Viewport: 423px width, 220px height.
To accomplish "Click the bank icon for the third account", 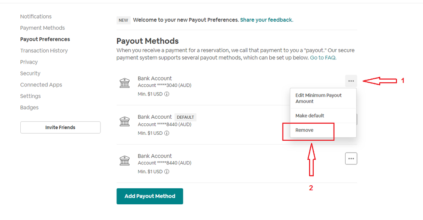I will point(124,161).
